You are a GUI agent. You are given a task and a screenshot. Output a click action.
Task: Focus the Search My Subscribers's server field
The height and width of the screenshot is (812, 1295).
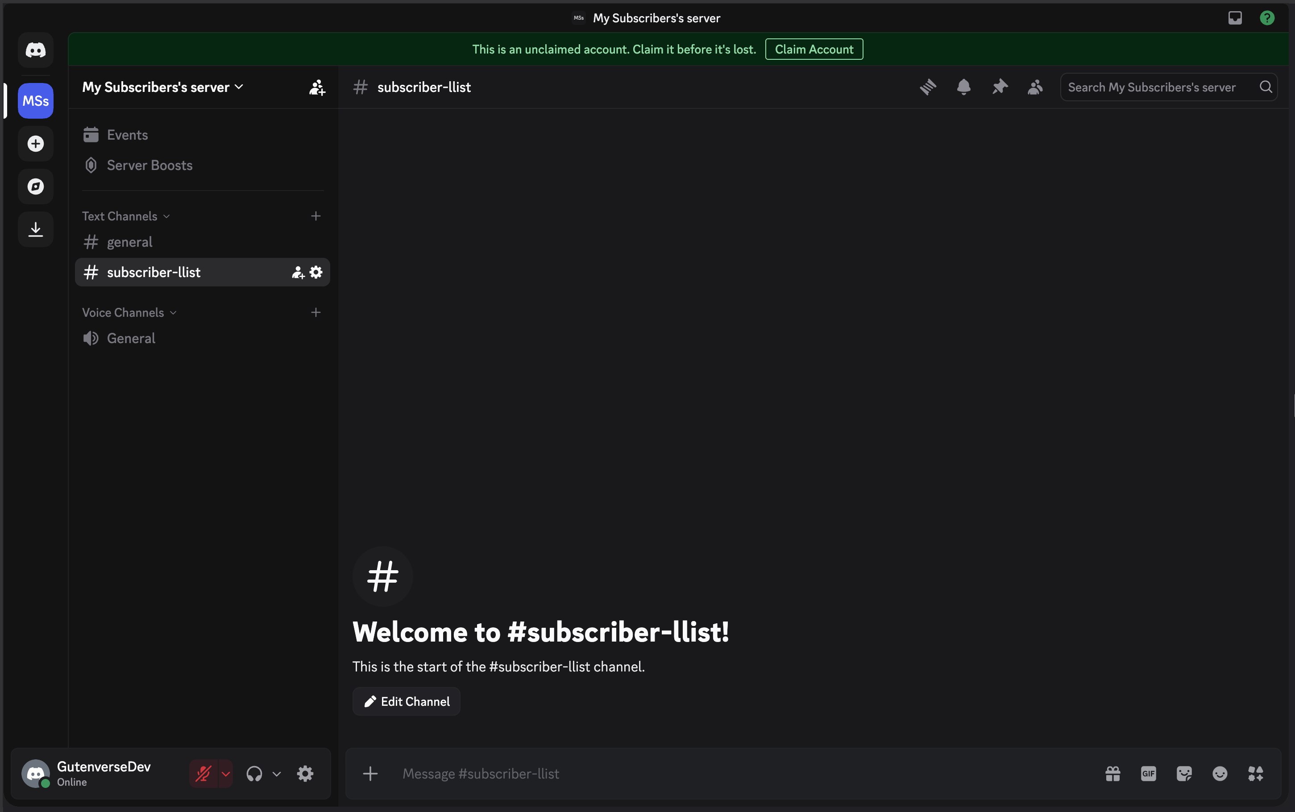tap(1169, 87)
